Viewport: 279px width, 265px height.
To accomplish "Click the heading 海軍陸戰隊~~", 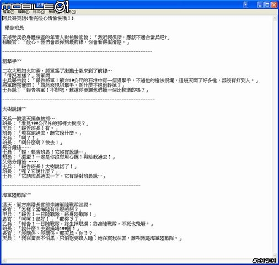I will tap(17, 195).
